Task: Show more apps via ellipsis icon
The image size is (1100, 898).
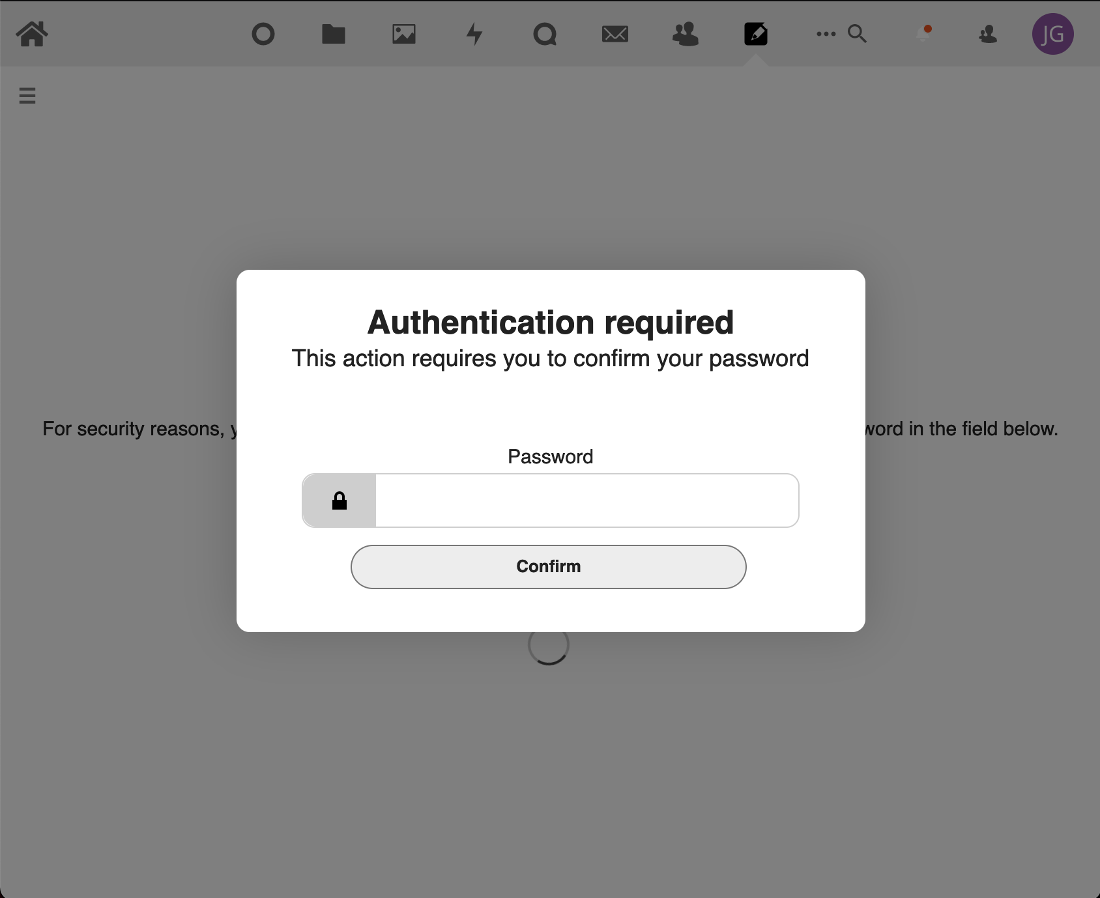Action: pos(825,34)
